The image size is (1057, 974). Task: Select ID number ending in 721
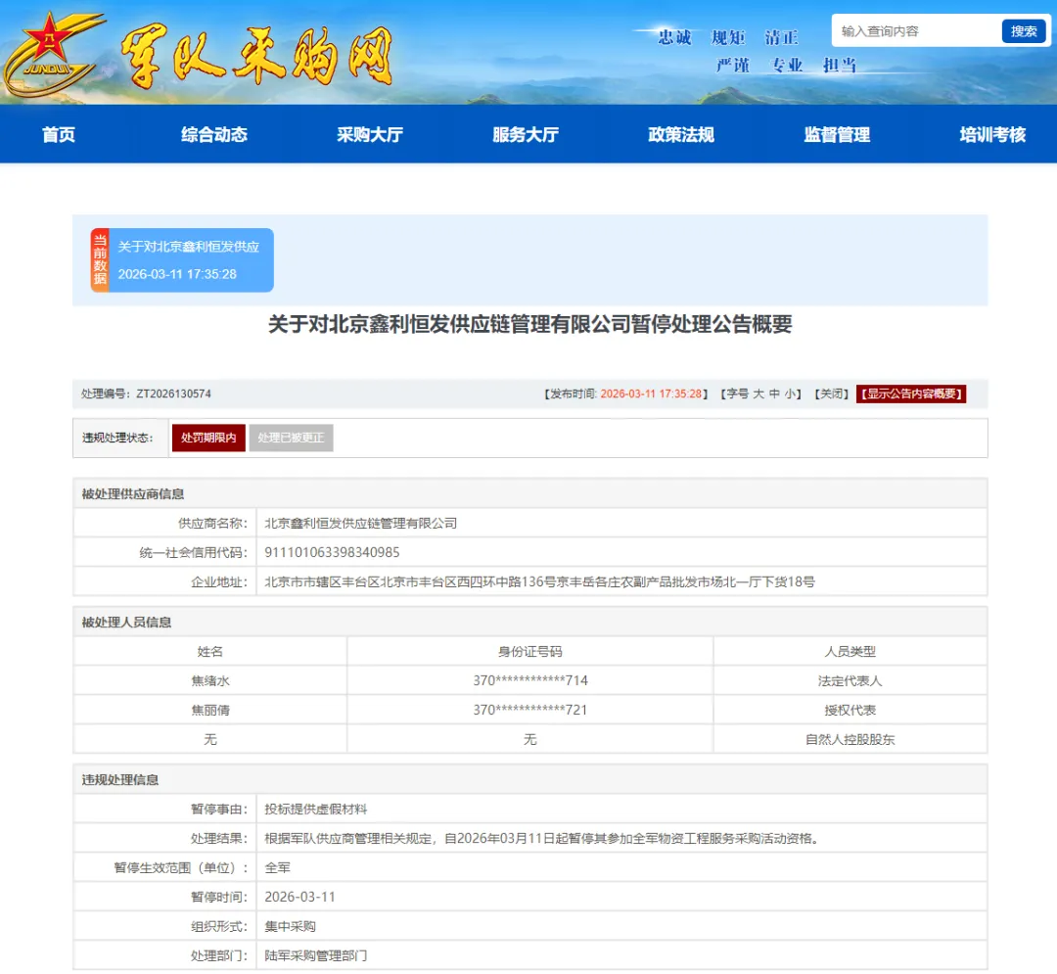(x=530, y=710)
